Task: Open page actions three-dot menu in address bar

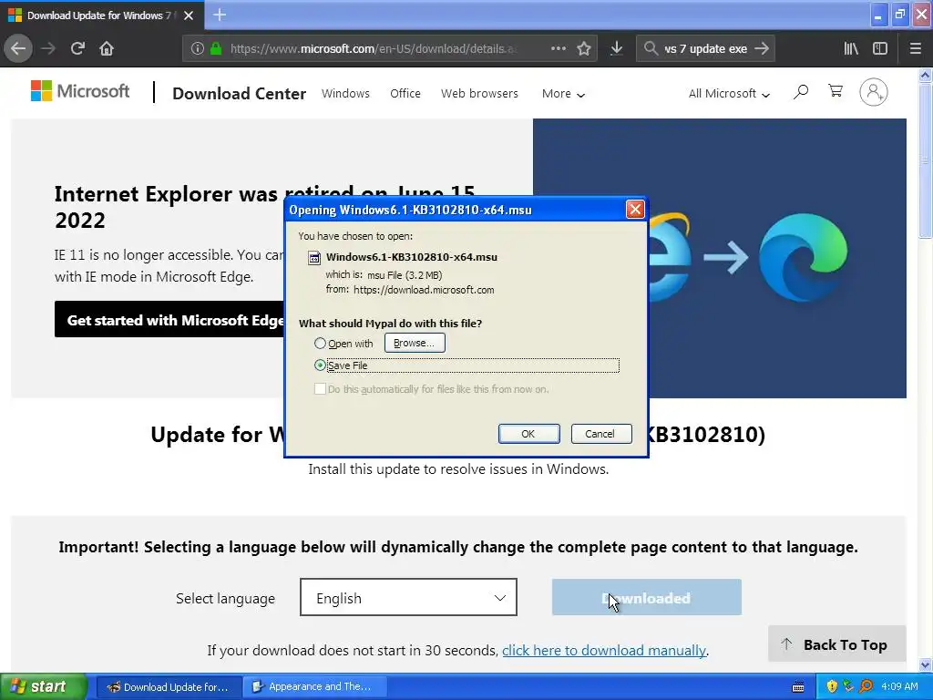Action: (x=559, y=48)
